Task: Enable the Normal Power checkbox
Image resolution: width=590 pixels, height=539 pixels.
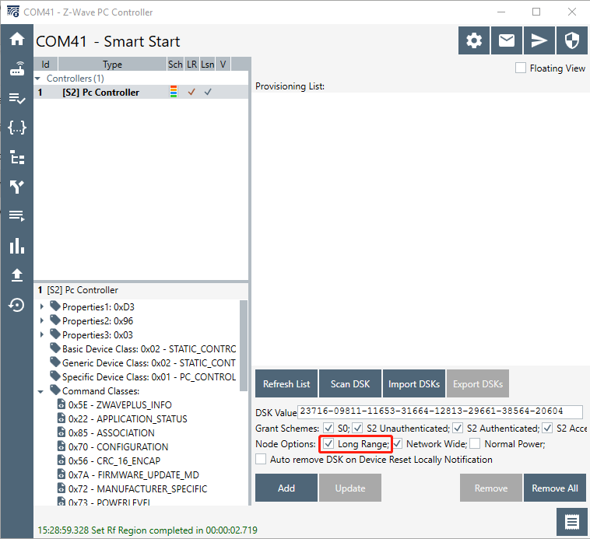Action: pos(475,444)
